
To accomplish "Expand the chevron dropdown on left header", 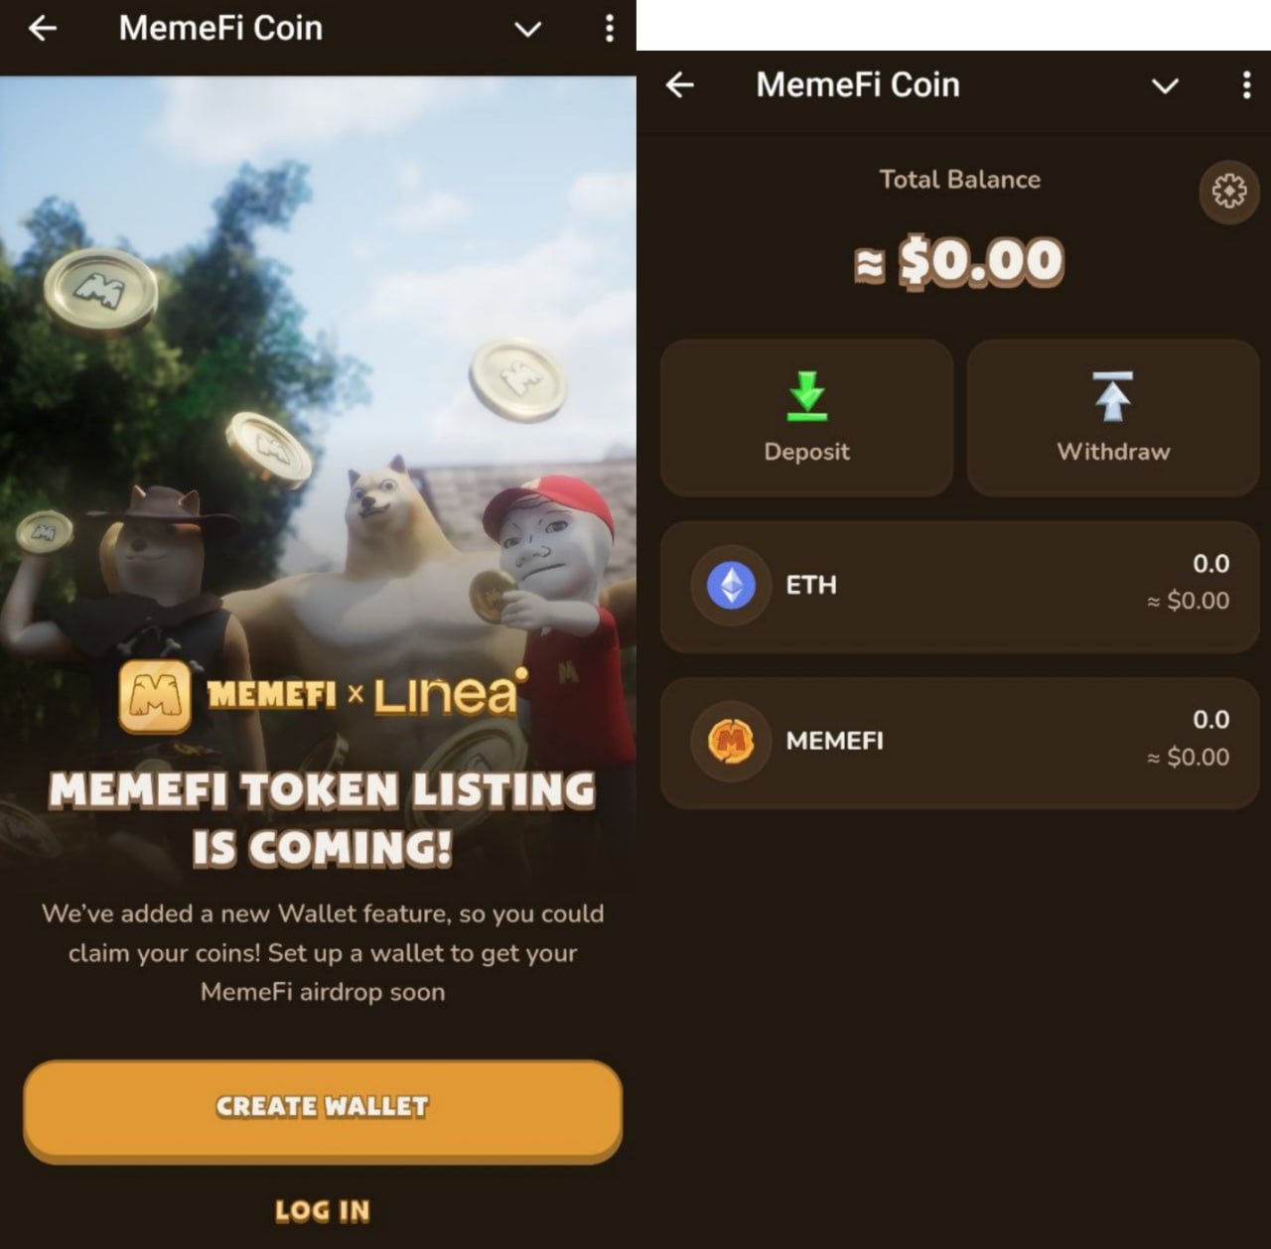I will point(528,30).
